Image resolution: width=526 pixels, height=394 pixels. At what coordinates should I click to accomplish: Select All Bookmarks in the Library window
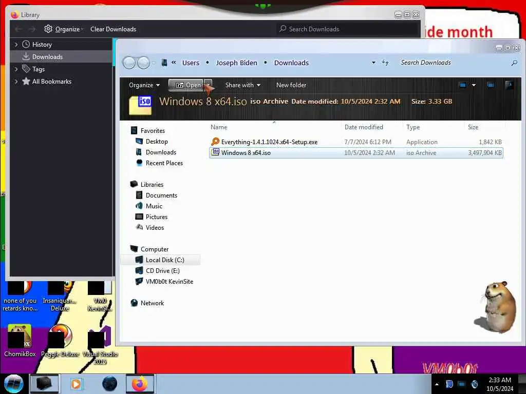coord(51,82)
